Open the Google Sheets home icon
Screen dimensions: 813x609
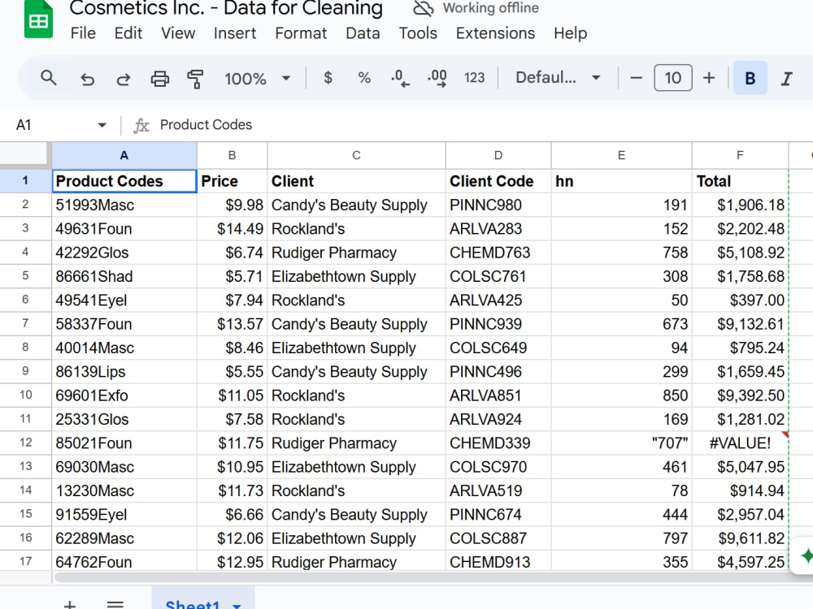38,19
